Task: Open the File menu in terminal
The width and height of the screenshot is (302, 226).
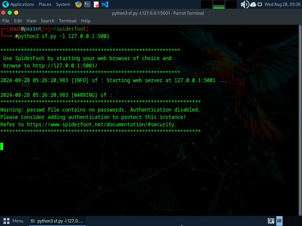Action: click(x=6, y=21)
